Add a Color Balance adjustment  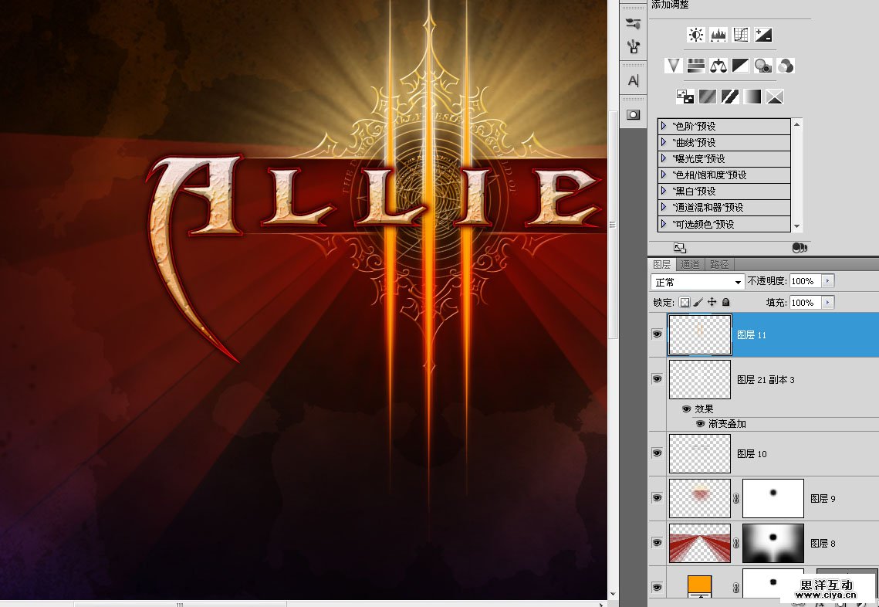pos(718,66)
